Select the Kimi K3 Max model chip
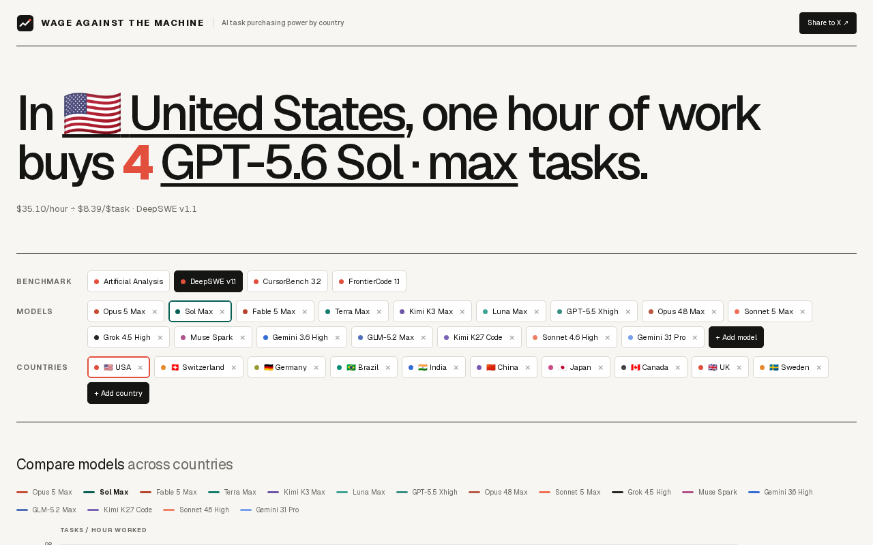This screenshot has width=873, height=545. tap(426, 311)
